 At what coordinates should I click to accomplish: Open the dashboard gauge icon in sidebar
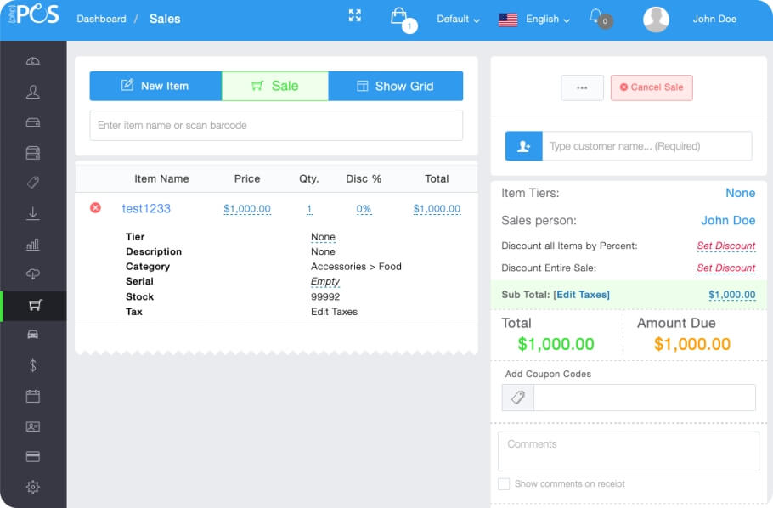(x=33, y=62)
